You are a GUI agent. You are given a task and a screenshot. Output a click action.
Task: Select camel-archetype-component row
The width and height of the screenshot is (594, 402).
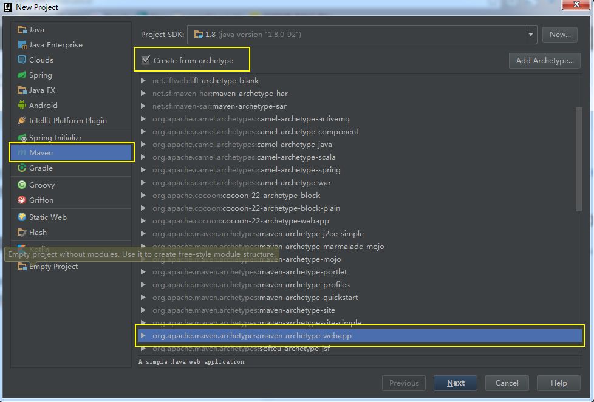pos(360,132)
